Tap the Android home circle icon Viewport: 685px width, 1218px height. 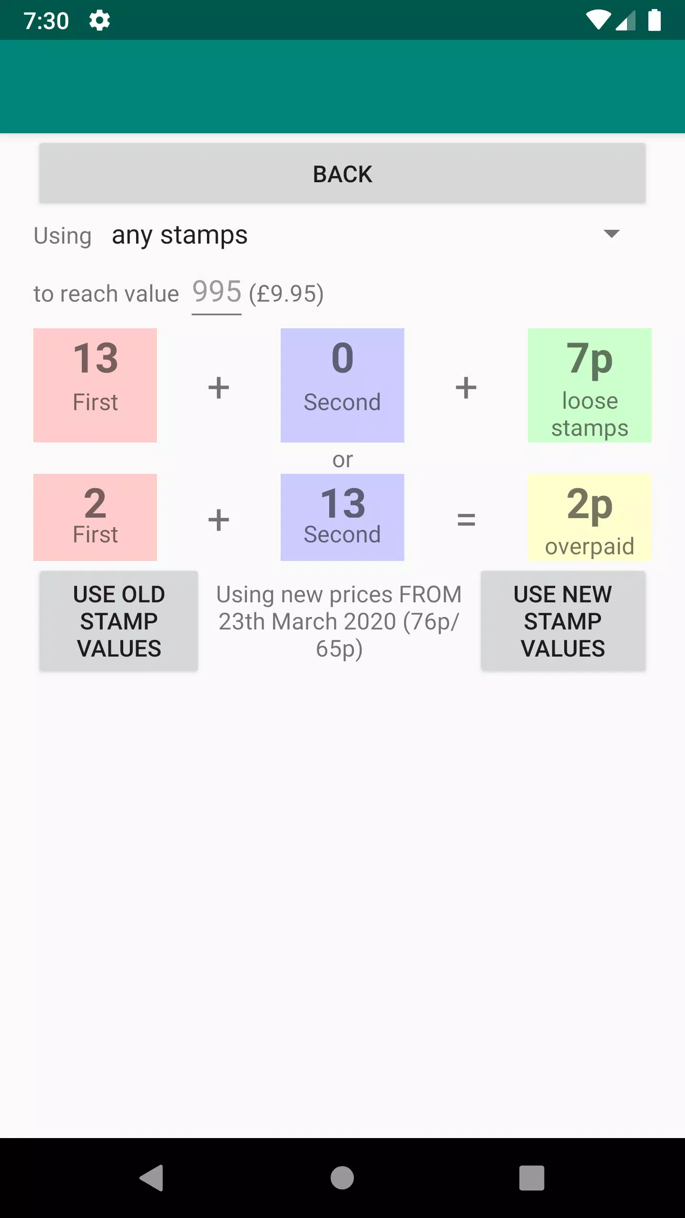[x=342, y=1178]
